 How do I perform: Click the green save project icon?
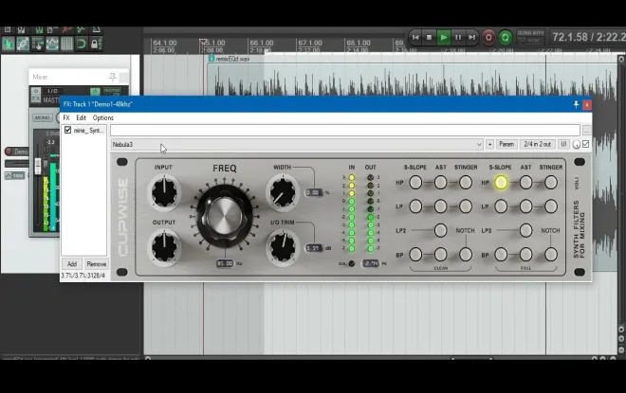(x=39, y=29)
